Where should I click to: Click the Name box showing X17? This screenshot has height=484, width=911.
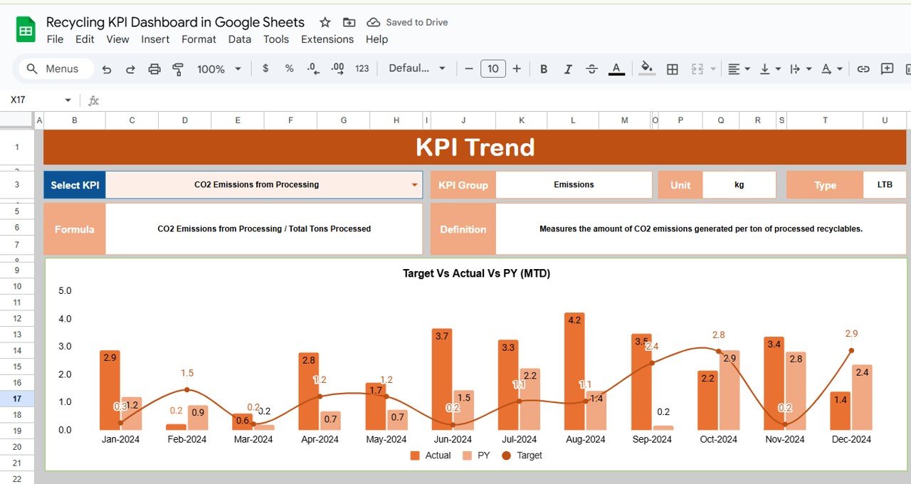pyautogui.click(x=34, y=100)
